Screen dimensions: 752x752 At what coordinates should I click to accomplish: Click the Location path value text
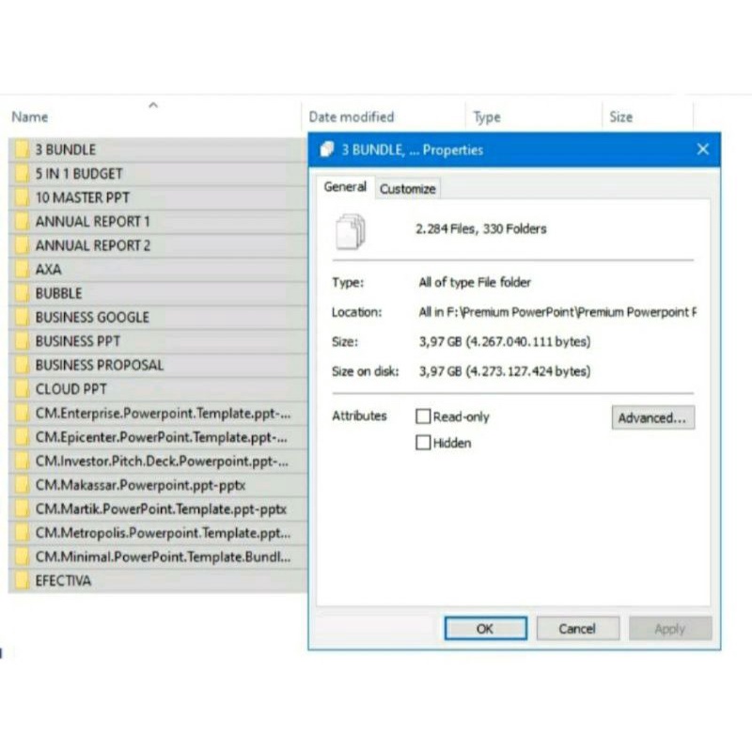(557, 312)
